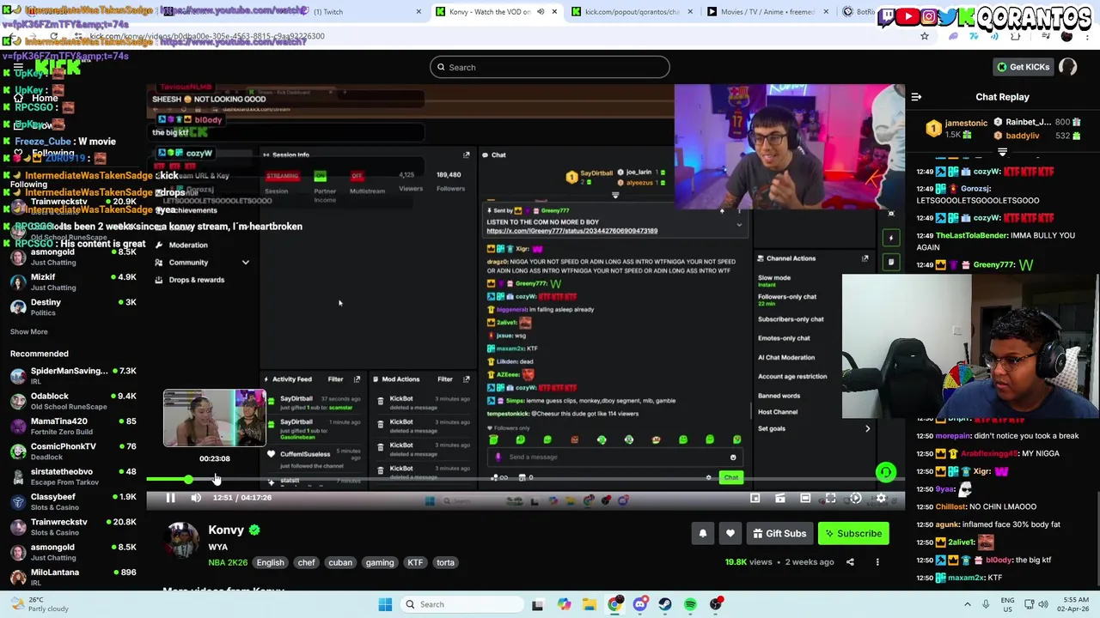
Task: Open Mizkif's channel in sidebar
Action: [x=73, y=282]
